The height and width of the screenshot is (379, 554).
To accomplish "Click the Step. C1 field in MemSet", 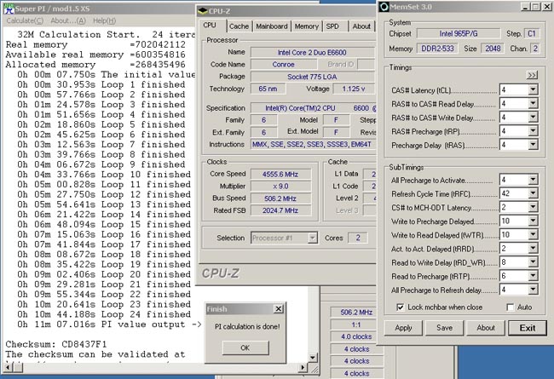I will click(x=532, y=34).
